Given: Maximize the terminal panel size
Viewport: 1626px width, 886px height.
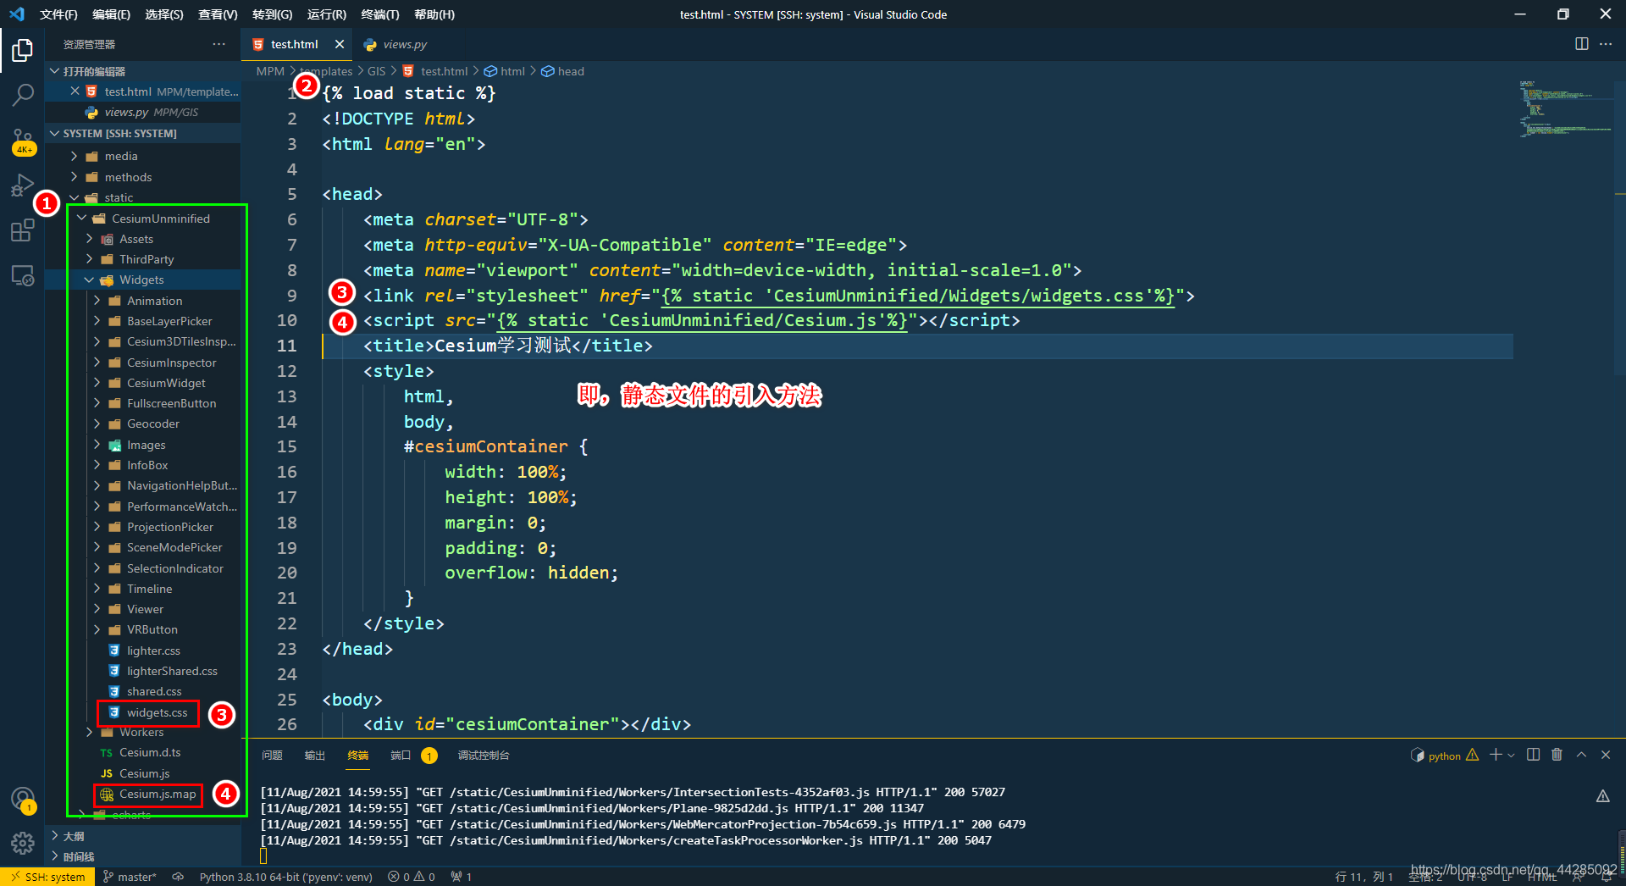Looking at the screenshot, I should click(1581, 755).
